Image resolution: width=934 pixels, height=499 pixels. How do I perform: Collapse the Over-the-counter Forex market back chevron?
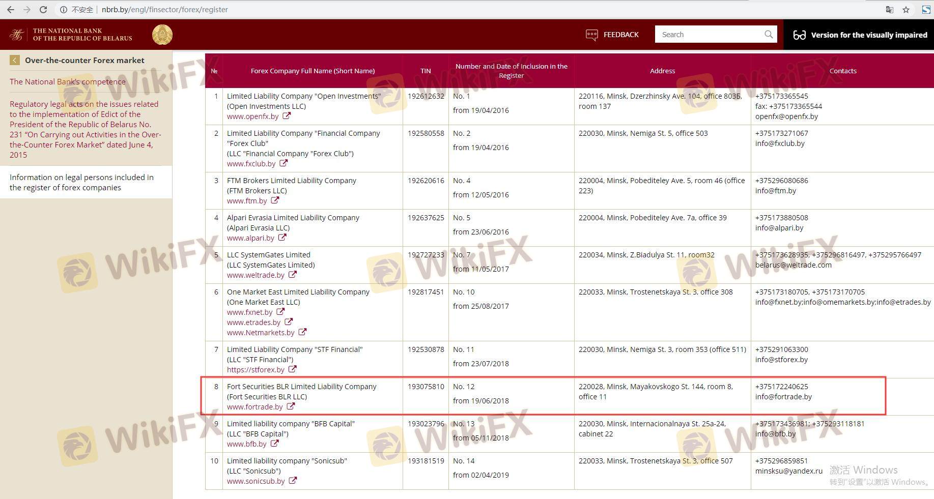[x=15, y=61]
